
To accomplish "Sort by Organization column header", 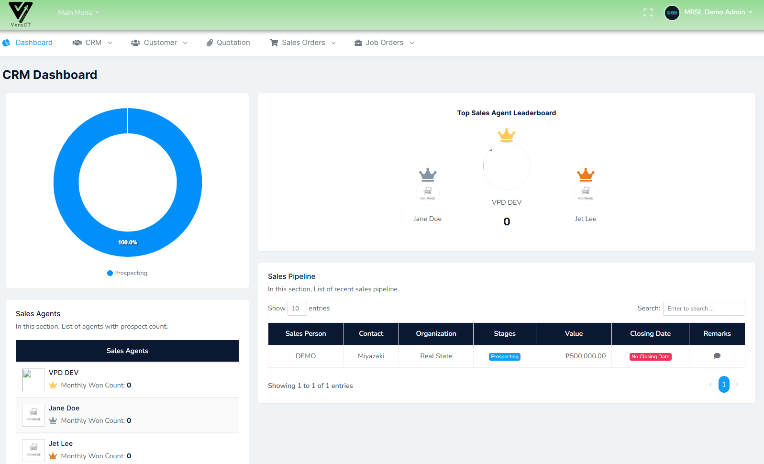I will coord(436,334).
